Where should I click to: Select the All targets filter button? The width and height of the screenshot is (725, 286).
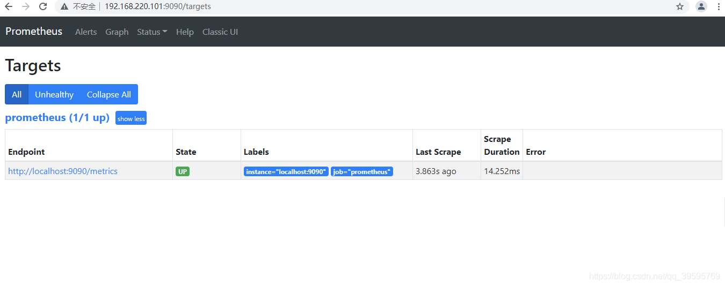coord(17,94)
